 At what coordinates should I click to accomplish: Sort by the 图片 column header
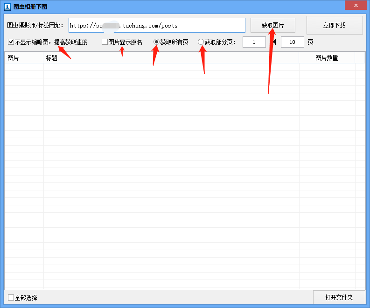(24, 58)
